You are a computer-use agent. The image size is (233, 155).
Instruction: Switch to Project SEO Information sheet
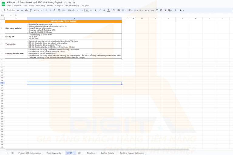[x=29, y=153]
